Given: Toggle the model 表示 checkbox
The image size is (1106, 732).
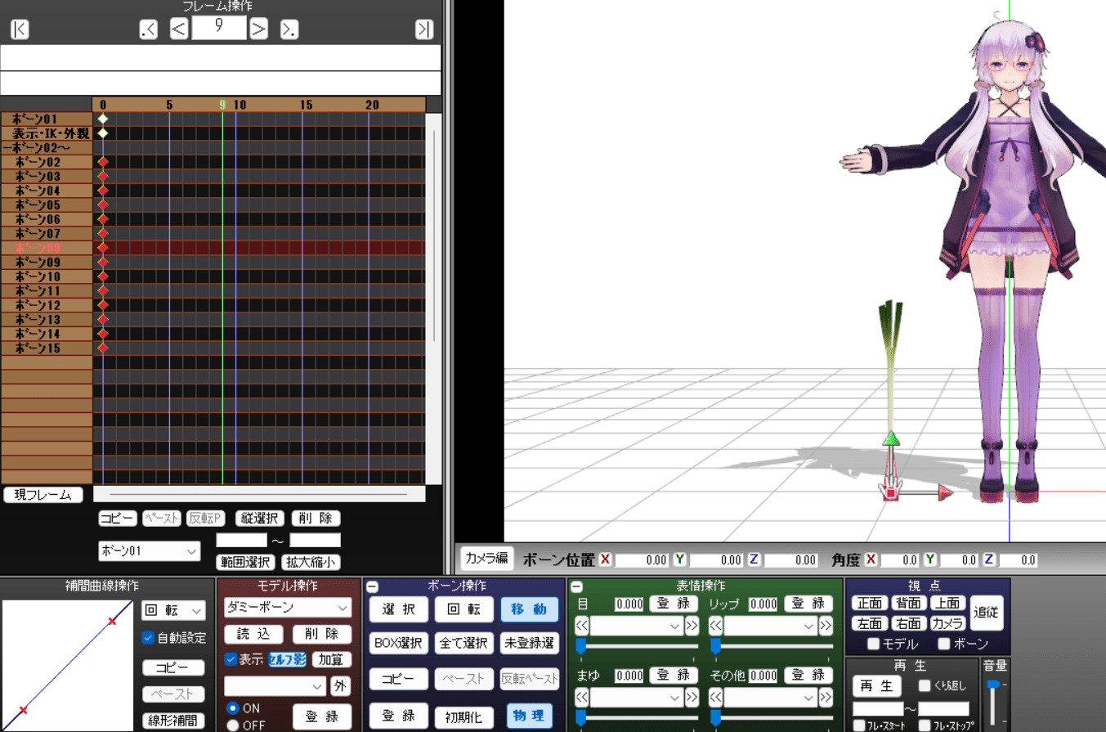Looking at the screenshot, I should tap(231, 659).
